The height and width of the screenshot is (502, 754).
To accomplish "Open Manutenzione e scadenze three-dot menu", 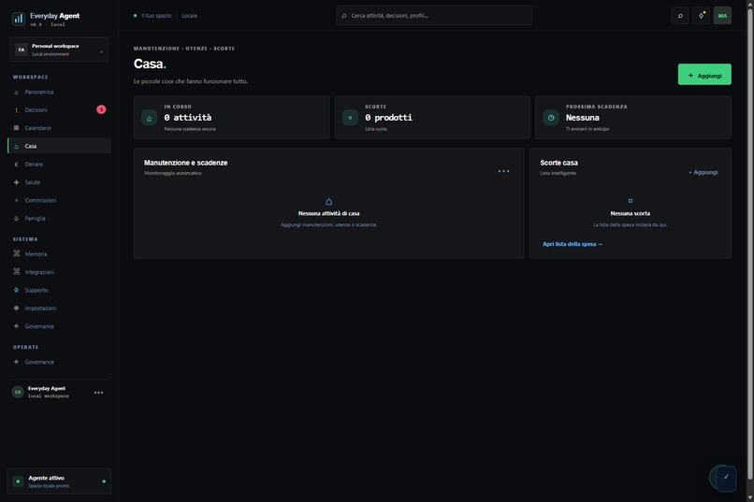I will coord(503,171).
